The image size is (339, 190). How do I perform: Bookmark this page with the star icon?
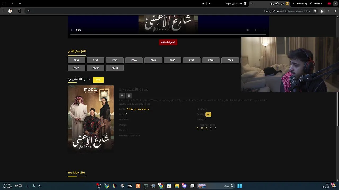pyautogui.click(x=29, y=11)
